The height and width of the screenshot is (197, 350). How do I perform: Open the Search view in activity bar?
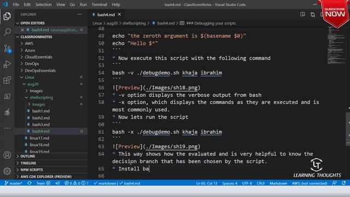click(7, 32)
